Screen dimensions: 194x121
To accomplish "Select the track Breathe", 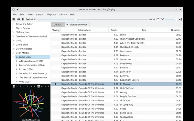I will [116, 68].
